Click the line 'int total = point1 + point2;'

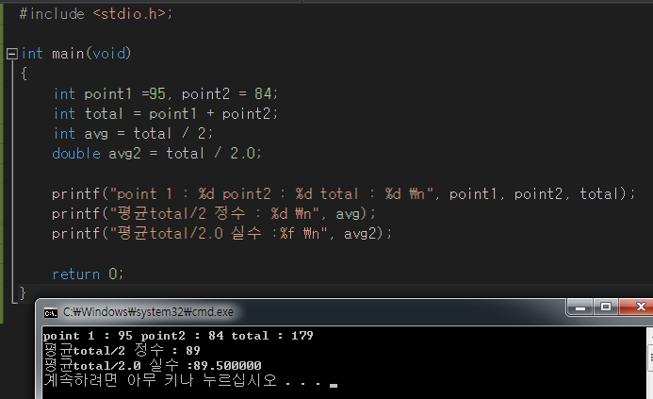(x=165, y=113)
